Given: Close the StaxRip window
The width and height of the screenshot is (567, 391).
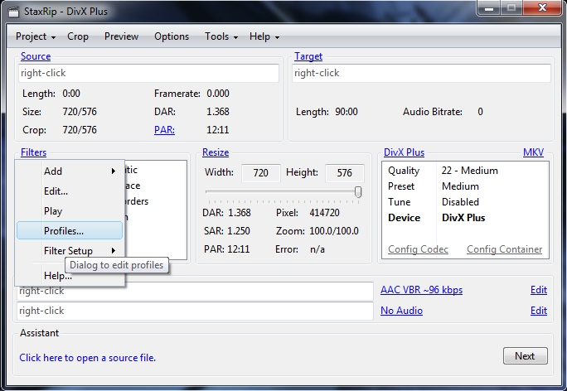Looking at the screenshot, I should click(x=542, y=7).
